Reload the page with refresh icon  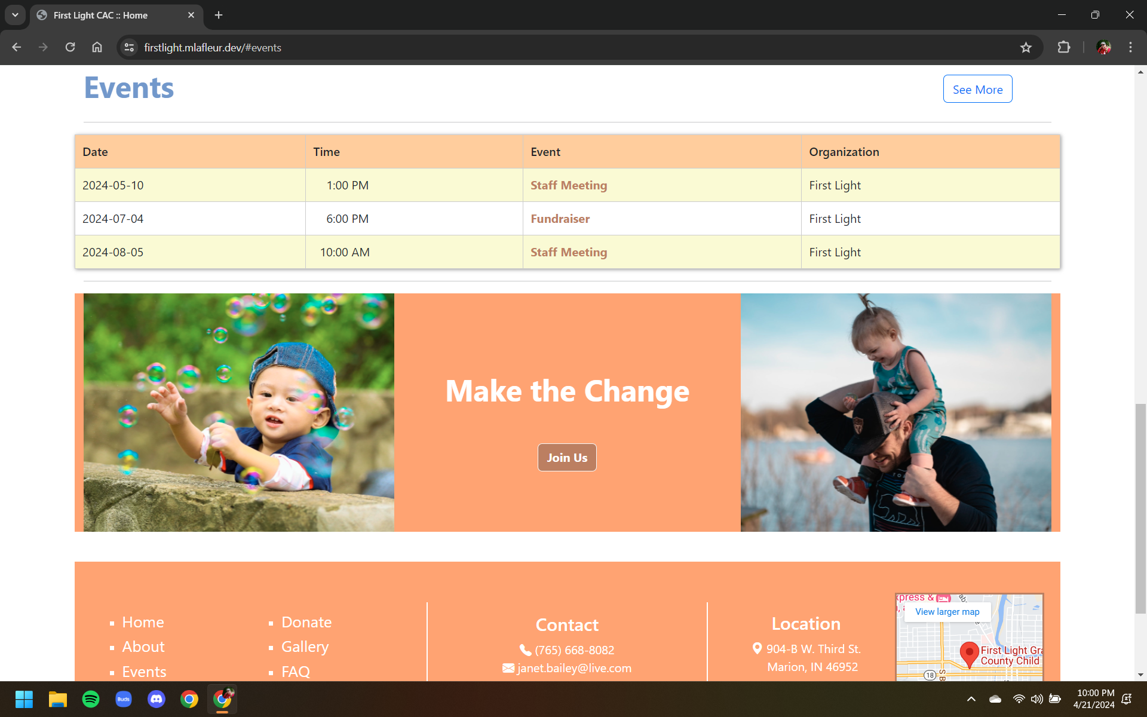click(70, 47)
